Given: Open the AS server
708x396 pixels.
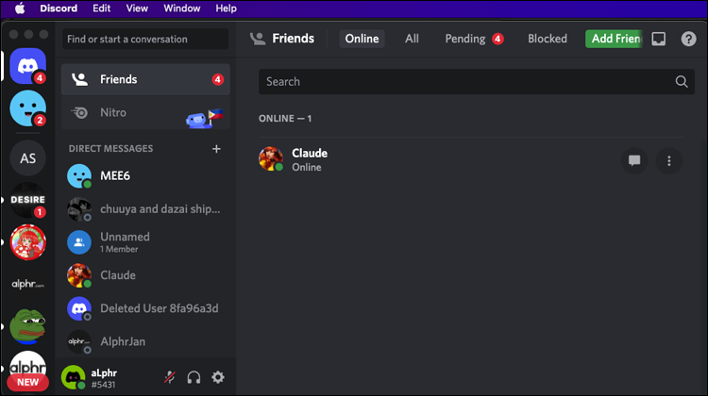Looking at the screenshot, I should click(x=27, y=157).
